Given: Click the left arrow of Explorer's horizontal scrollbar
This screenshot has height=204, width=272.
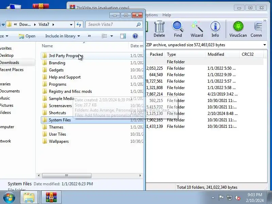Looking at the screenshot, I should click(39, 175).
